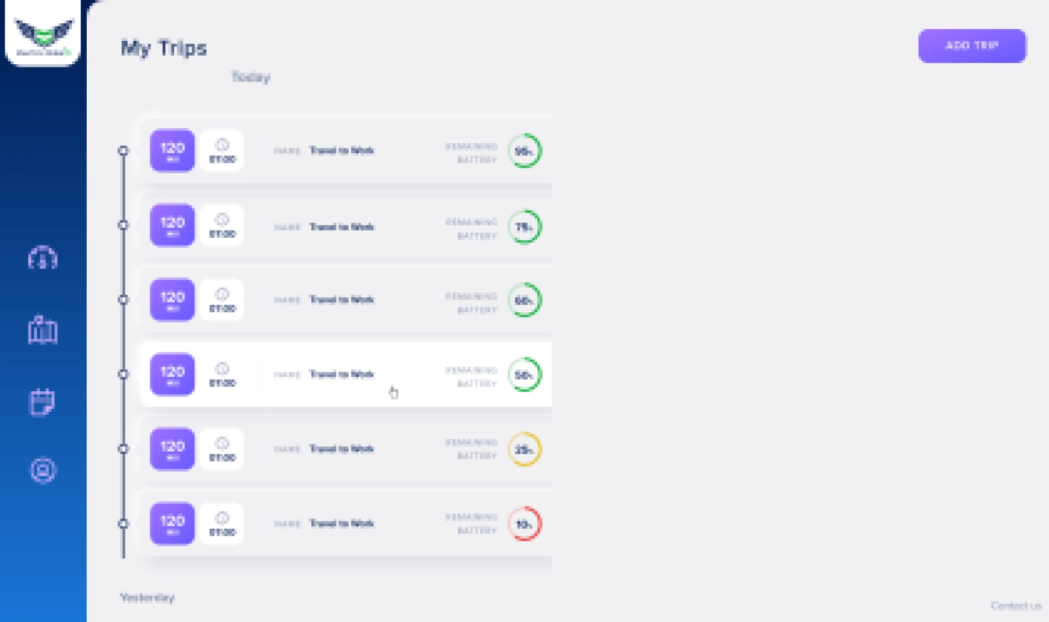
Task: Click the clock time tile on the 60% battery trip
Action: [x=222, y=300]
